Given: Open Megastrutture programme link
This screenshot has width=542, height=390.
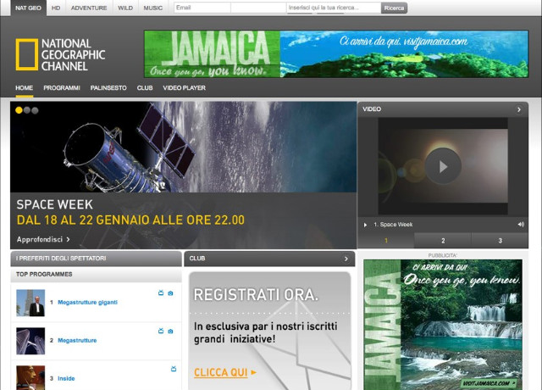Looking at the screenshot, I should click(x=77, y=341).
